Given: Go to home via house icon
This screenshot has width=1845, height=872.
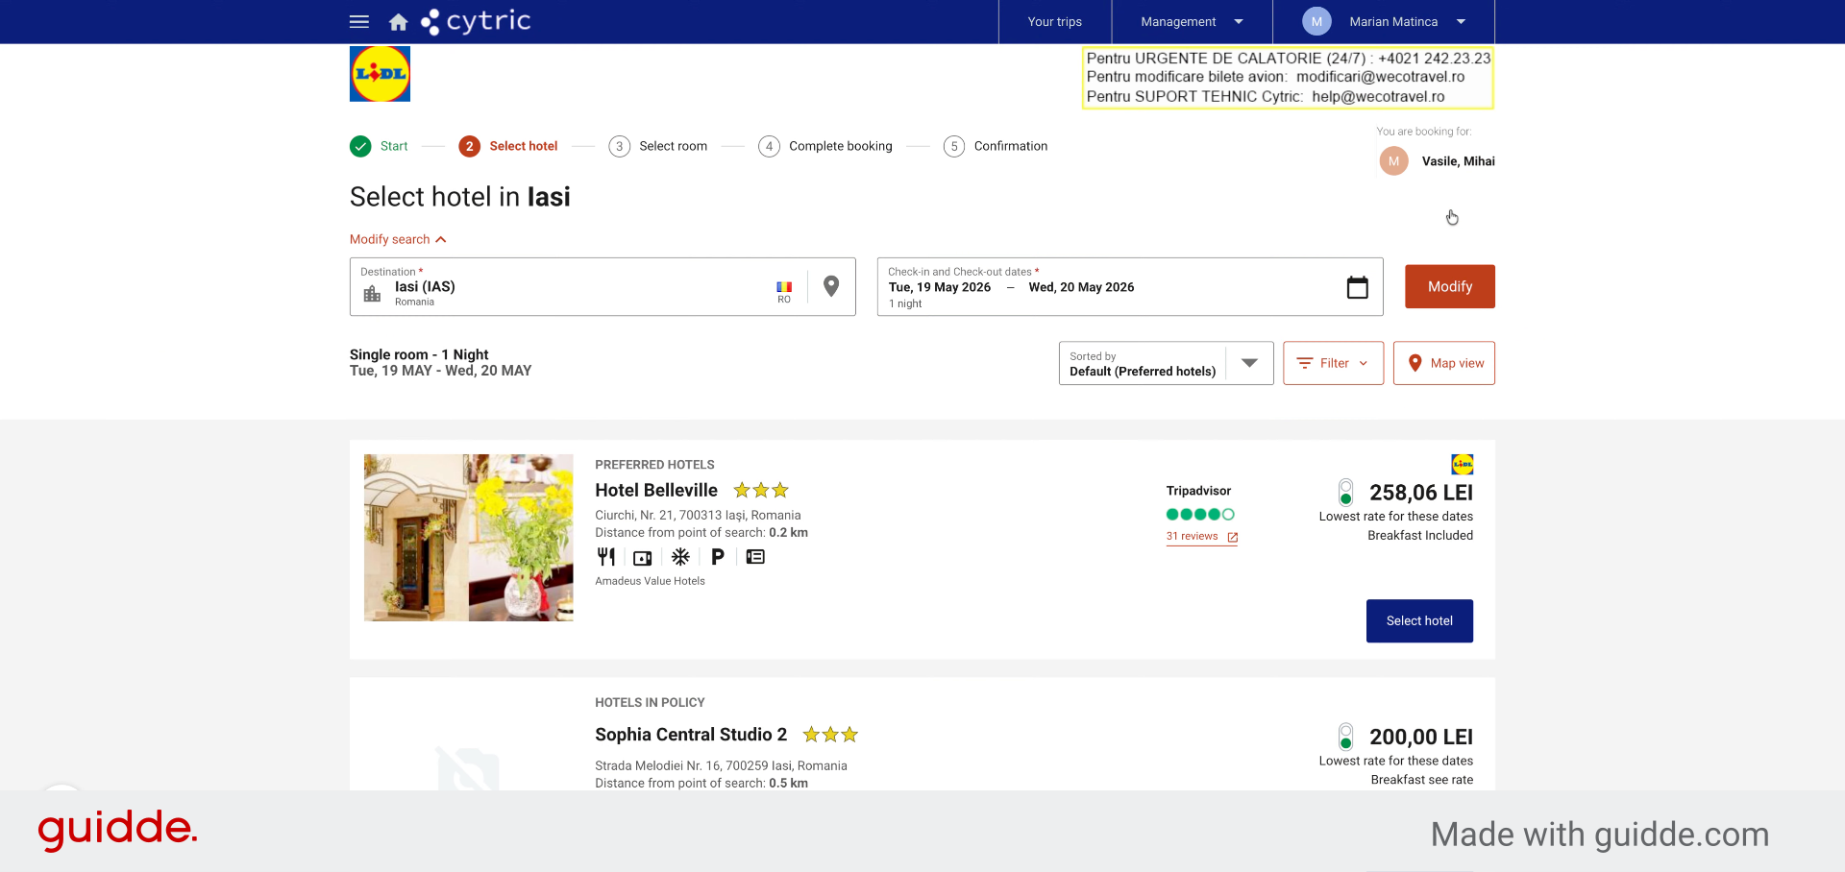Looking at the screenshot, I should 398,21.
